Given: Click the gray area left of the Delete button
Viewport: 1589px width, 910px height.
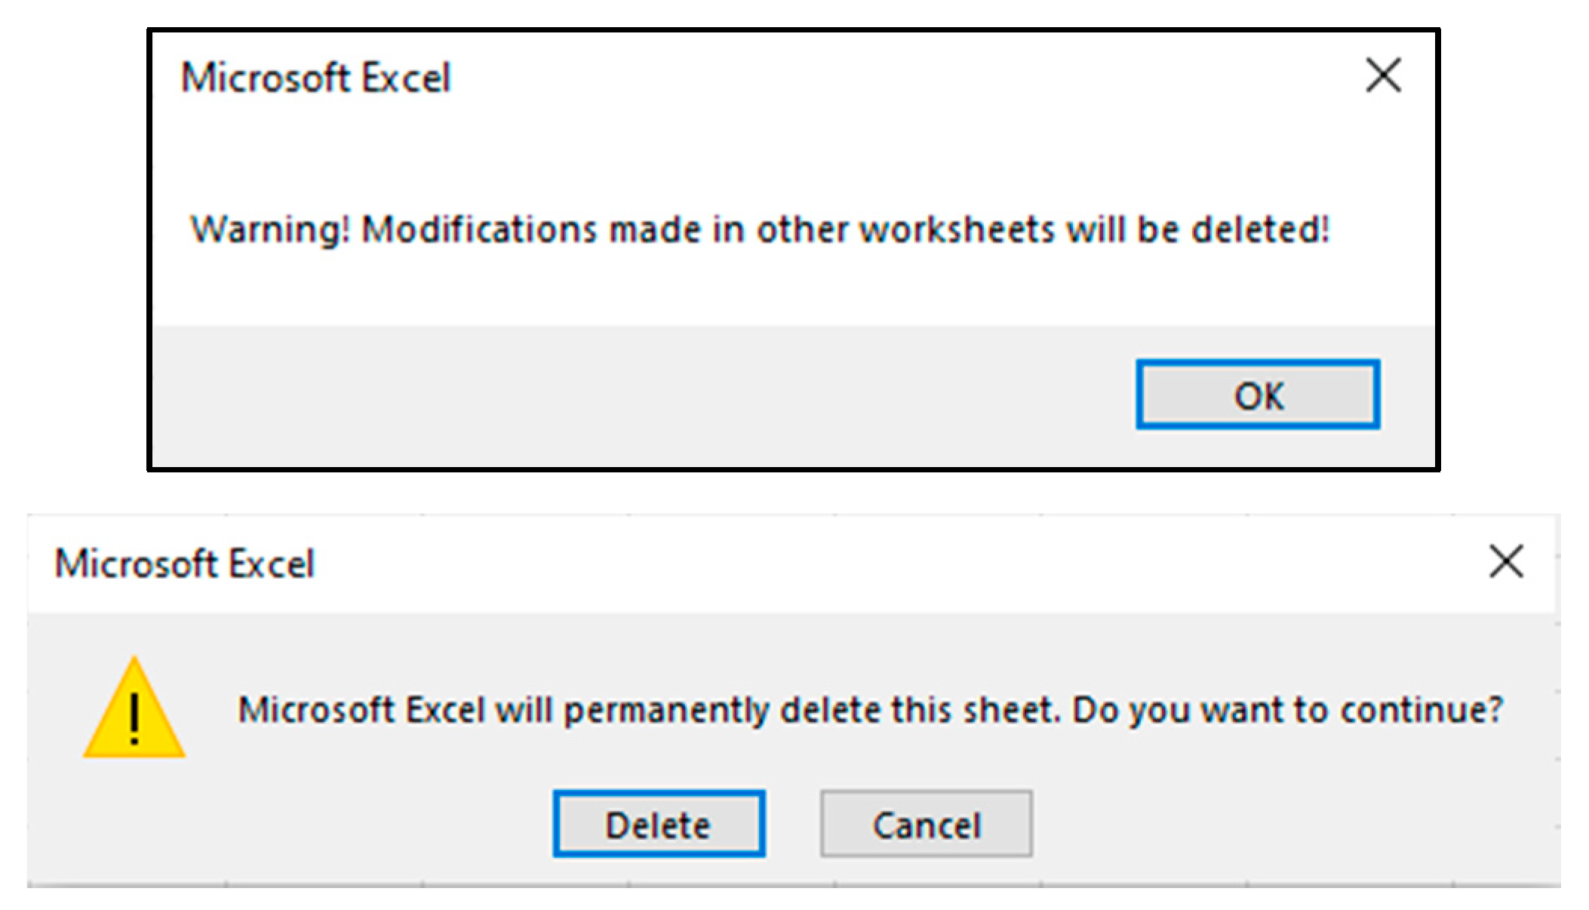Looking at the screenshot, I should coord(302,824).
